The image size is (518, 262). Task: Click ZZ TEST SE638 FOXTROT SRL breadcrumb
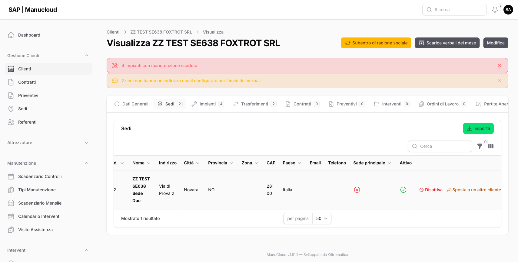(161, 32)
